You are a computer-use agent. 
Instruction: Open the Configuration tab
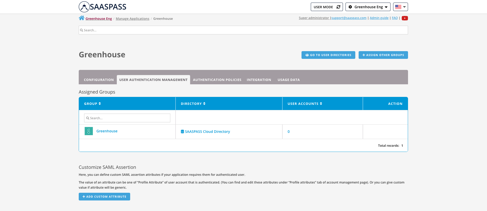99,80
